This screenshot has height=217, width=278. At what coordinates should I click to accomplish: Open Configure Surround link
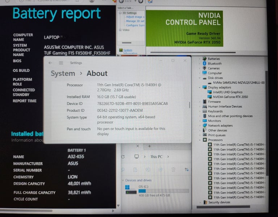(x=135, y=25)
